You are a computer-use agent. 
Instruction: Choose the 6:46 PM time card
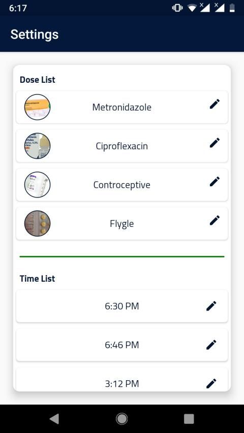pyautogui.click(x=122, y=345)
